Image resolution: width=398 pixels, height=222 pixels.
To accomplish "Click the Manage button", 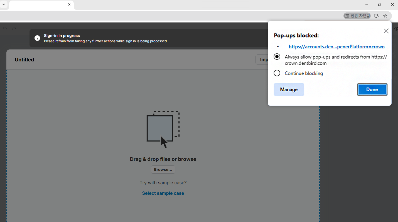I will [x=289, y=89].
